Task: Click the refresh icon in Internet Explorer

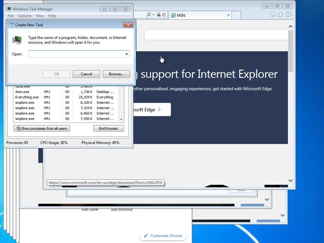Action: (164, 15)
